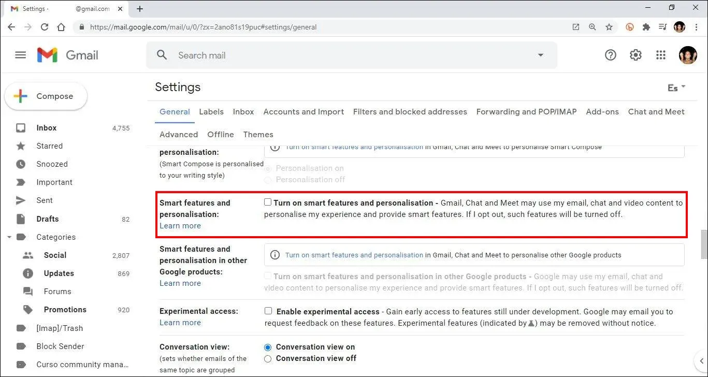Switch to the Labels settings tab
Image resolution: width=708 pixels, height=377 pixels.
[x=211, y=112]
